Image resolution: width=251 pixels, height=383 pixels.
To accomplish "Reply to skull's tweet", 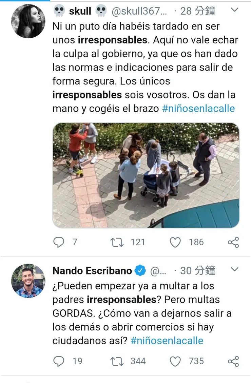I will coord(59,242).
